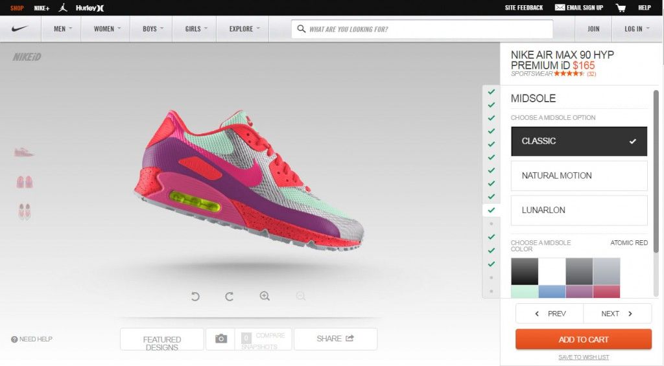Click the options panel vertical scrollbar

click(x=656, y=172)
